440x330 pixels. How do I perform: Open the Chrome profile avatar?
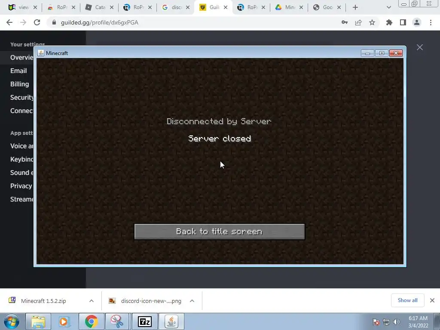click(417, 22)
